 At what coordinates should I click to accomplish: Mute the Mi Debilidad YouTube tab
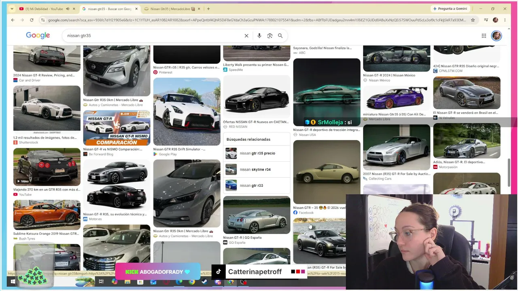point(68,9)
